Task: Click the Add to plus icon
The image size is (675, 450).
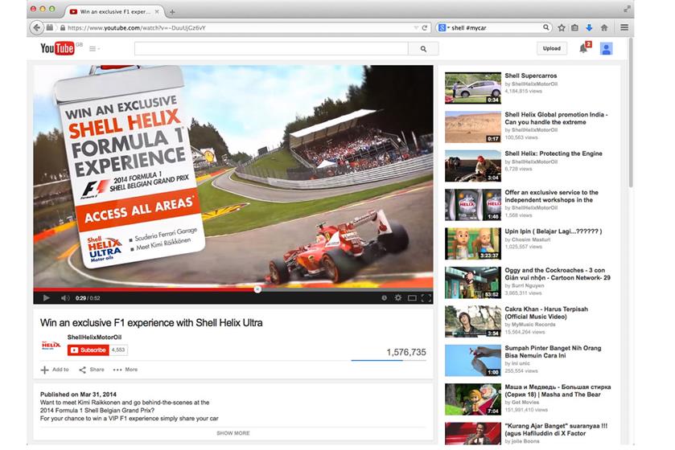Action: point(44,370)
